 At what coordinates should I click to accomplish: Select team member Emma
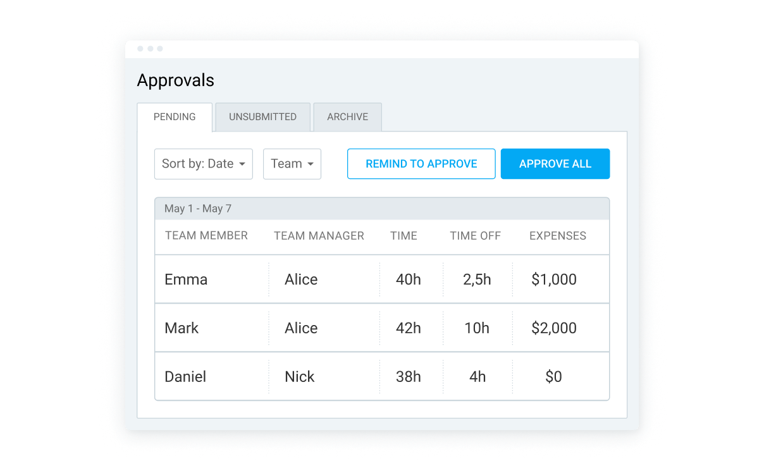point(186,280)
